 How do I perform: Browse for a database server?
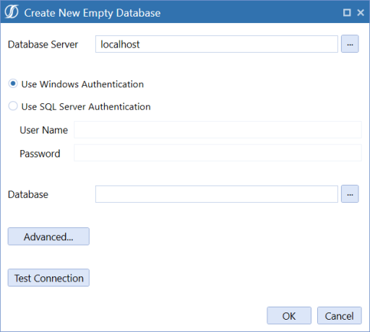pos(350,44)
